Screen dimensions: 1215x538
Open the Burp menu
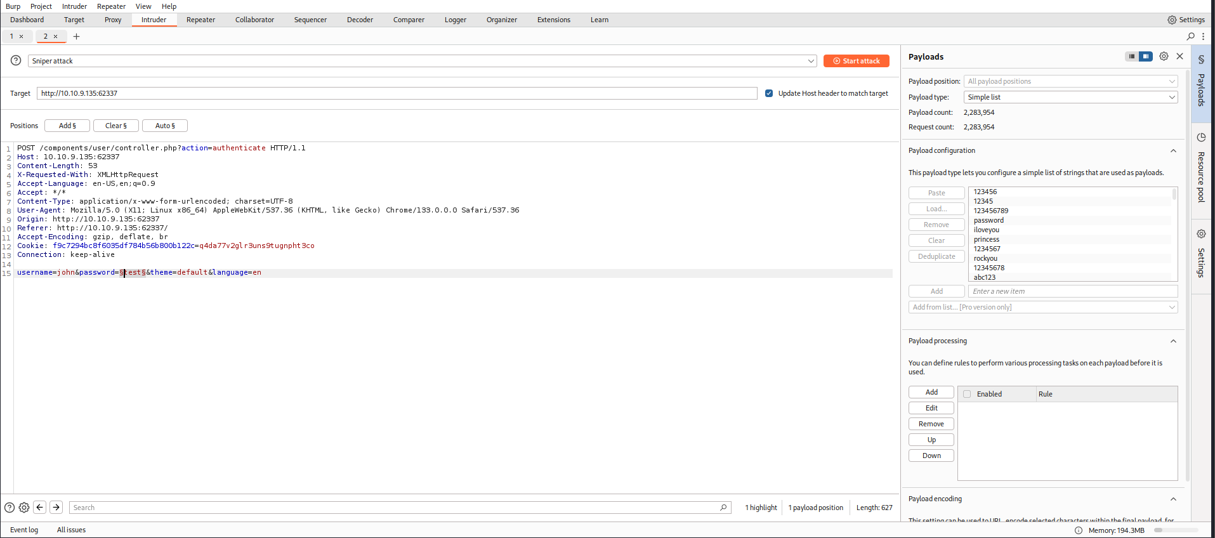click(13, 6)
